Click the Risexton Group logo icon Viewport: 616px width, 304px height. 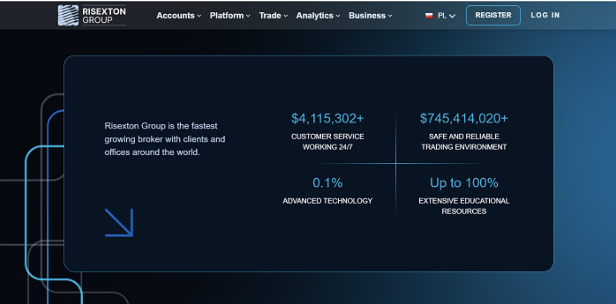tap(68, 15)
